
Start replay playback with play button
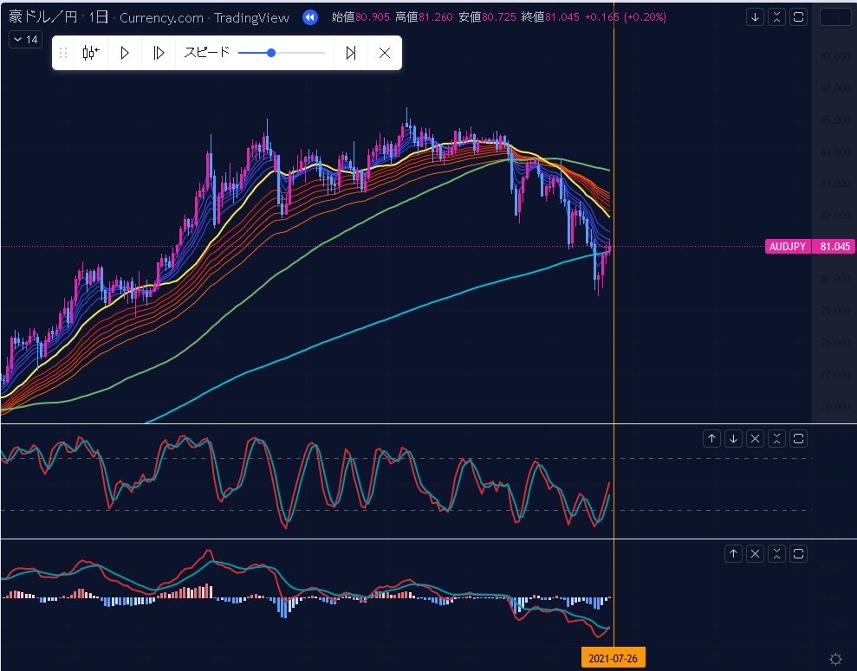[x=125, y=53]
